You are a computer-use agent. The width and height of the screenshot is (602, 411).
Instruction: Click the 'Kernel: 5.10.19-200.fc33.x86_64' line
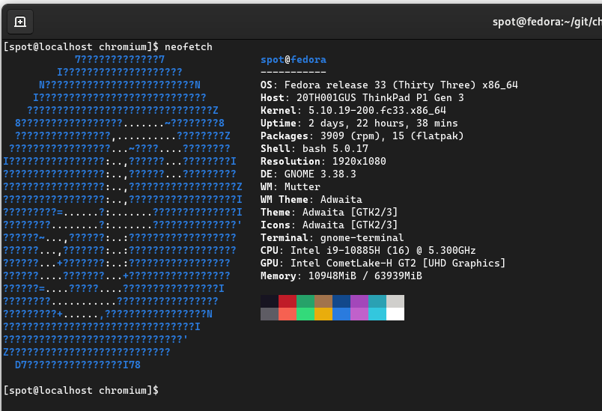coord(353,110)
